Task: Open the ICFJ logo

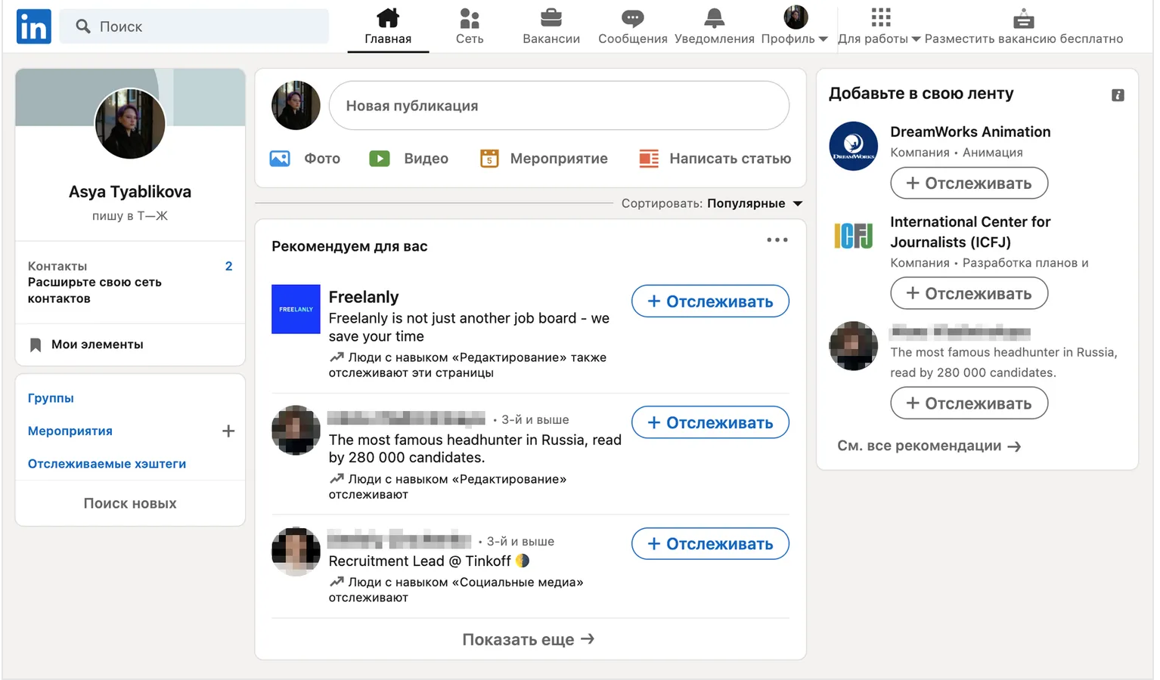Action: coord(853,236)
